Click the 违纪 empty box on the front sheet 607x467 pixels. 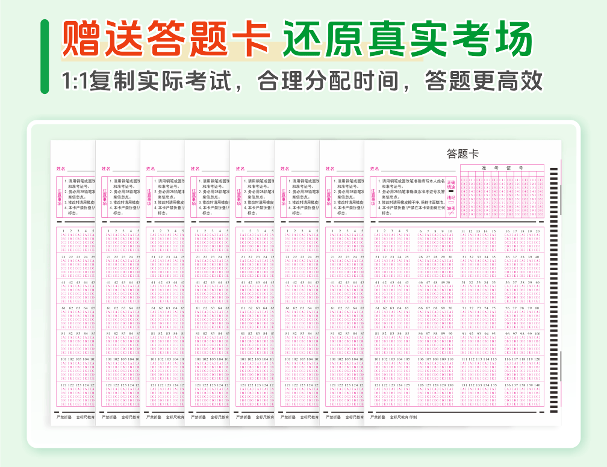pyautogui.click(x=451, y=203)
